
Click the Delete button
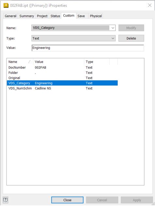click(x=131, y=38)
